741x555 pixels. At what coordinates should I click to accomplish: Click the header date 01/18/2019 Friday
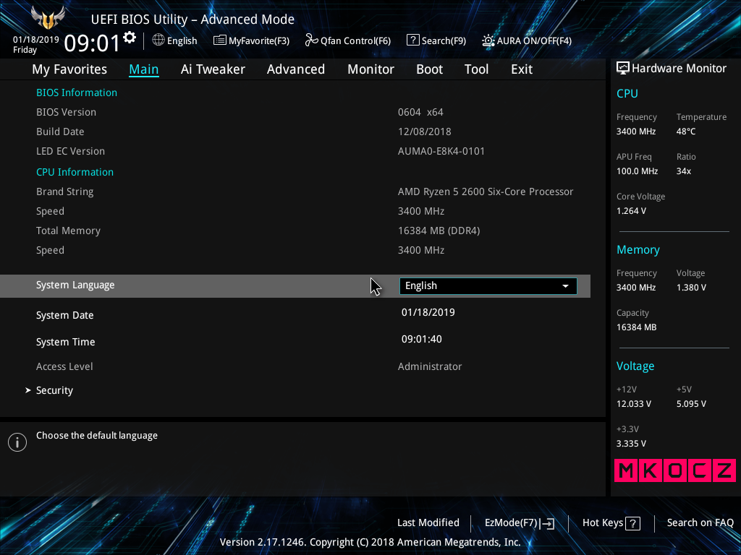(36, 44)
